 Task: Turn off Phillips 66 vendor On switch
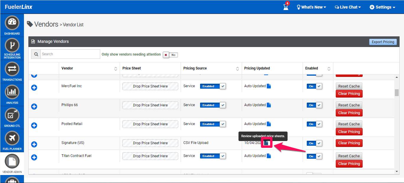[x=314, y=105]
